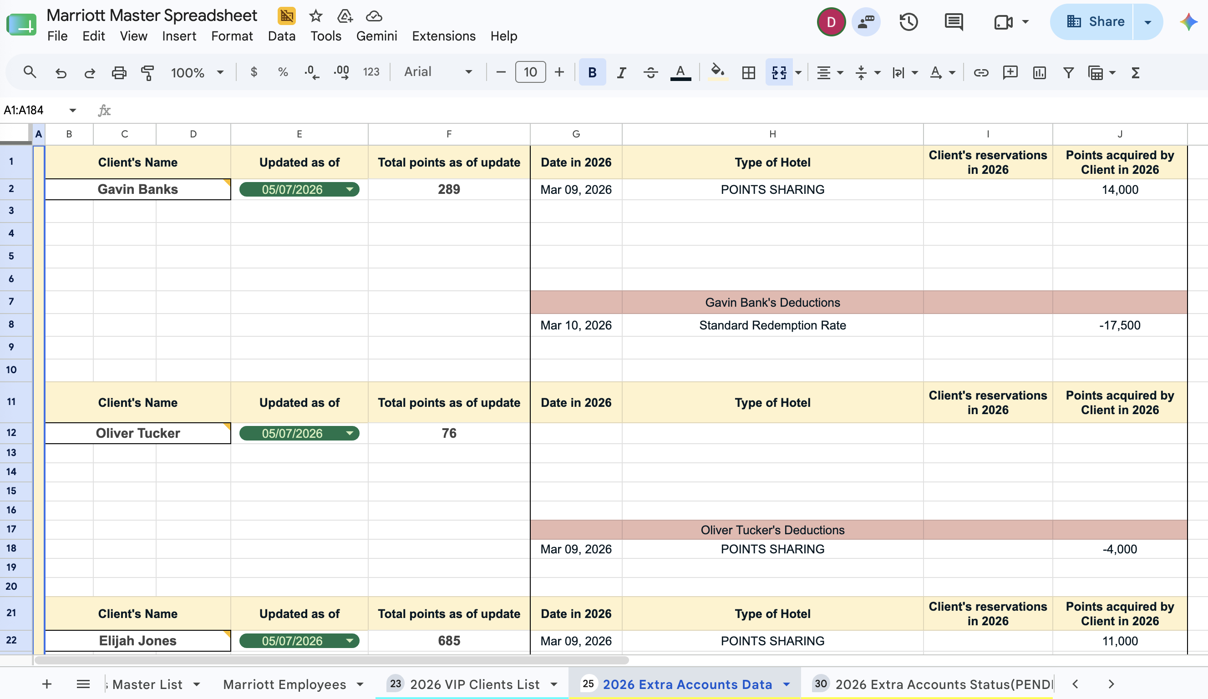
Task: Toggle bold formatting
Action: [592, 72]
